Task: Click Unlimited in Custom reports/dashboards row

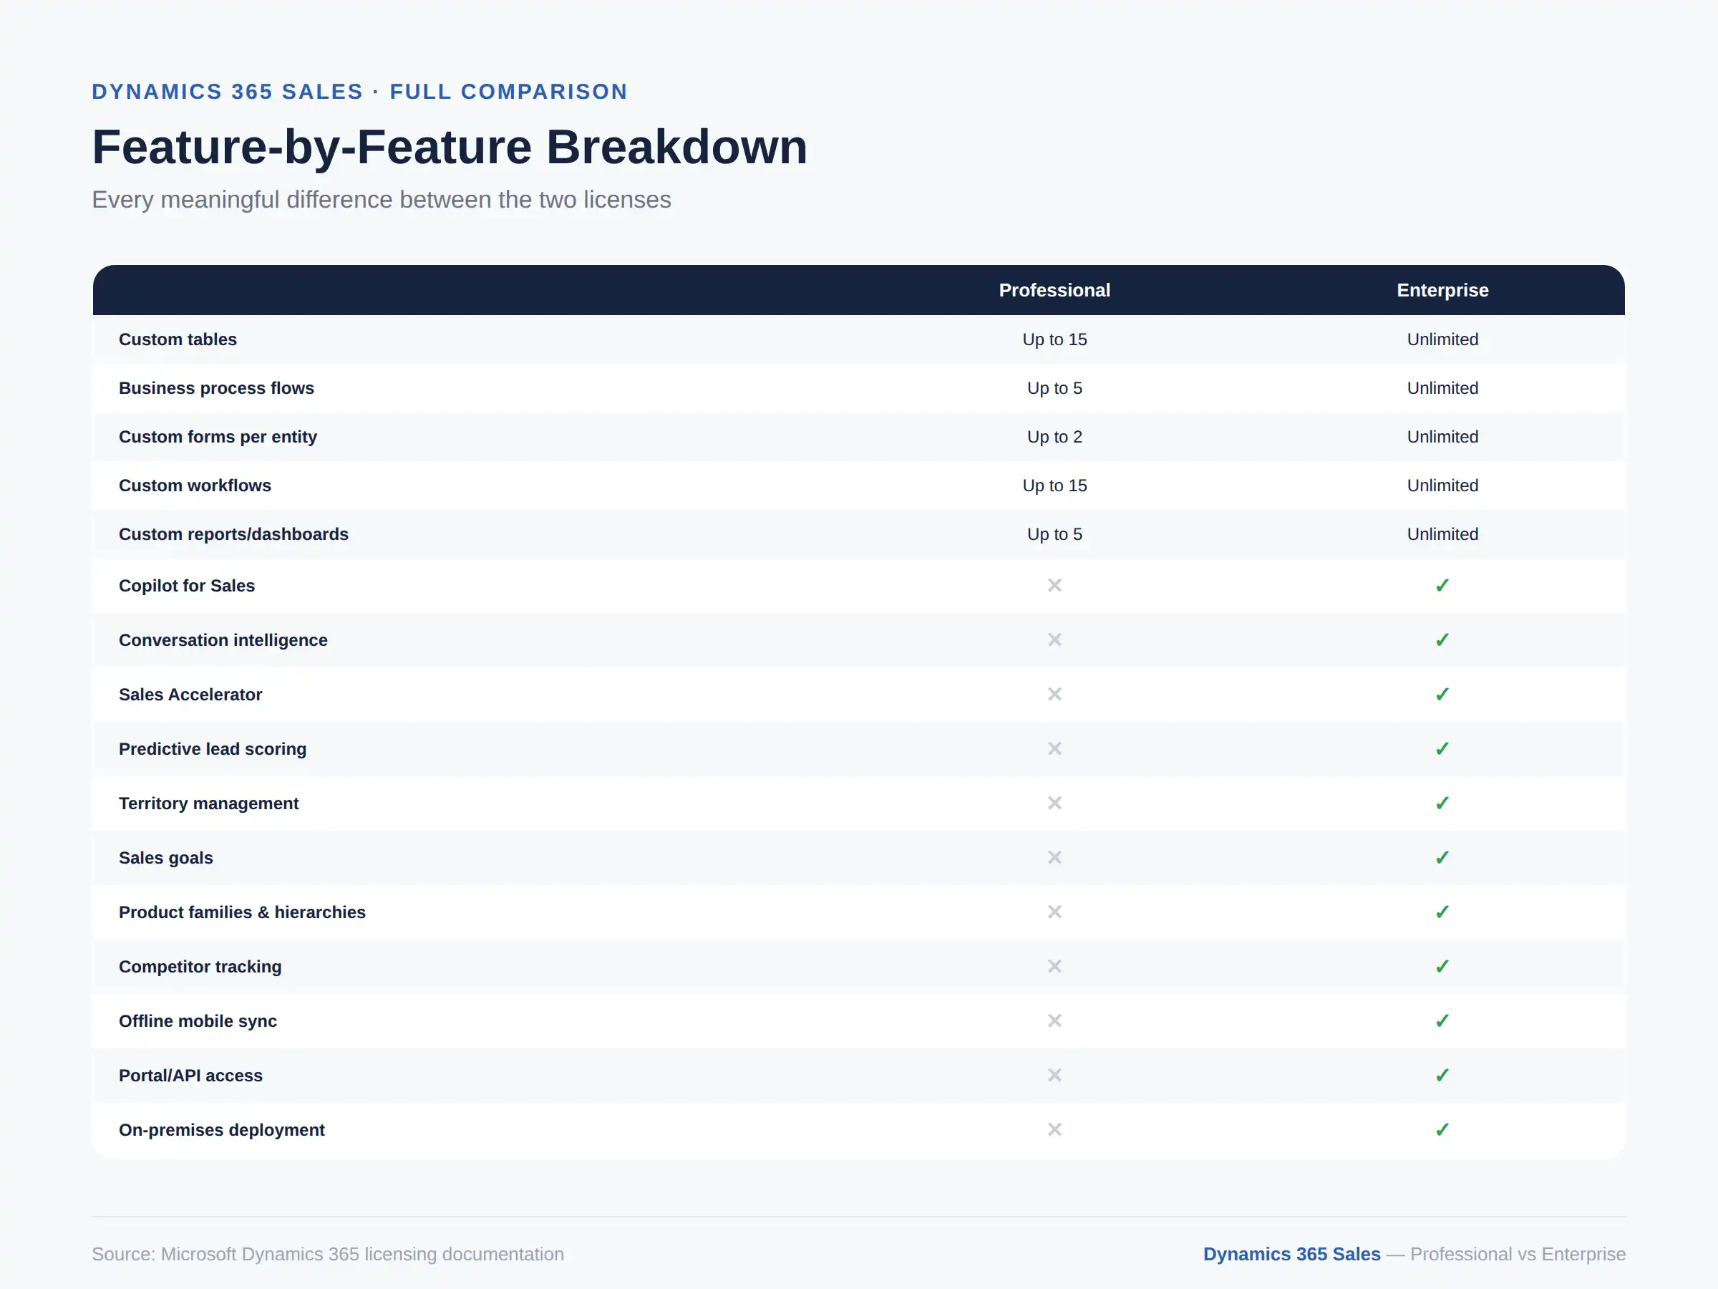Action: click(x=1442, y=534)
